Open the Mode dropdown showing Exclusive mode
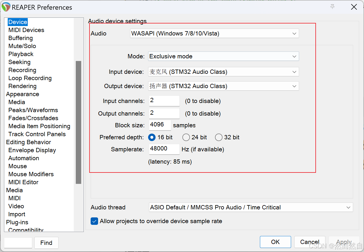The width and height of the screenshot is (364, 252). click(224, 56)
